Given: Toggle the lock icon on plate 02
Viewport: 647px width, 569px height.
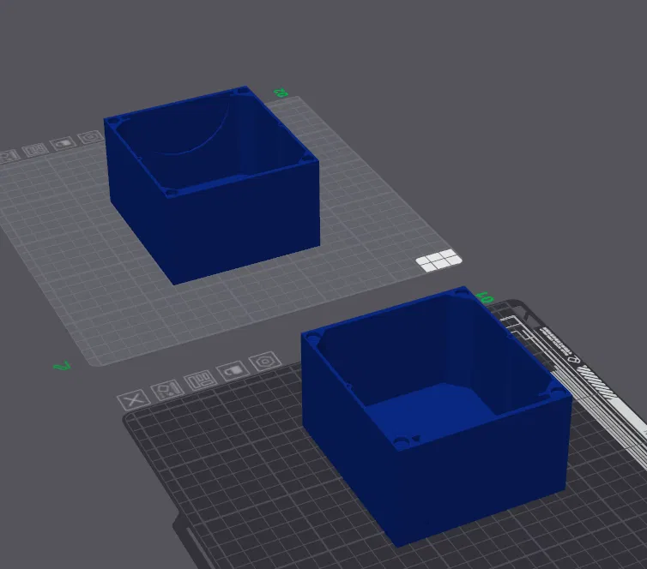Looking at the screenshot, I should tap(63, 143).
